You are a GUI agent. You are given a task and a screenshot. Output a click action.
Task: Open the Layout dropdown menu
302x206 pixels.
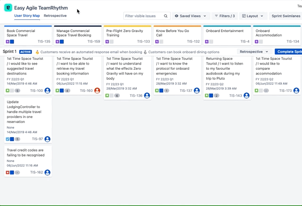click(x=253, y=16)
